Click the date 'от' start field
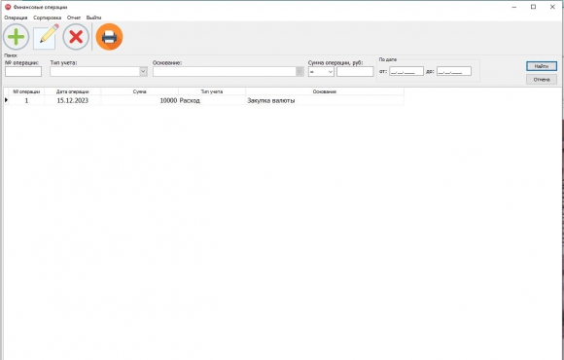The height and width of the screenshot is (360, 564). pyautogui.click(x=406, y=71)
